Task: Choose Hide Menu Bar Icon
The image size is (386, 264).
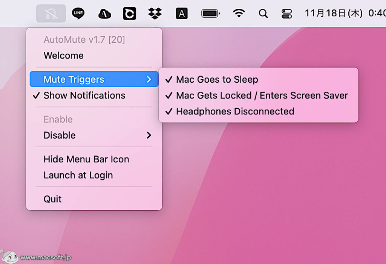Action: click(x=94, y=159)
